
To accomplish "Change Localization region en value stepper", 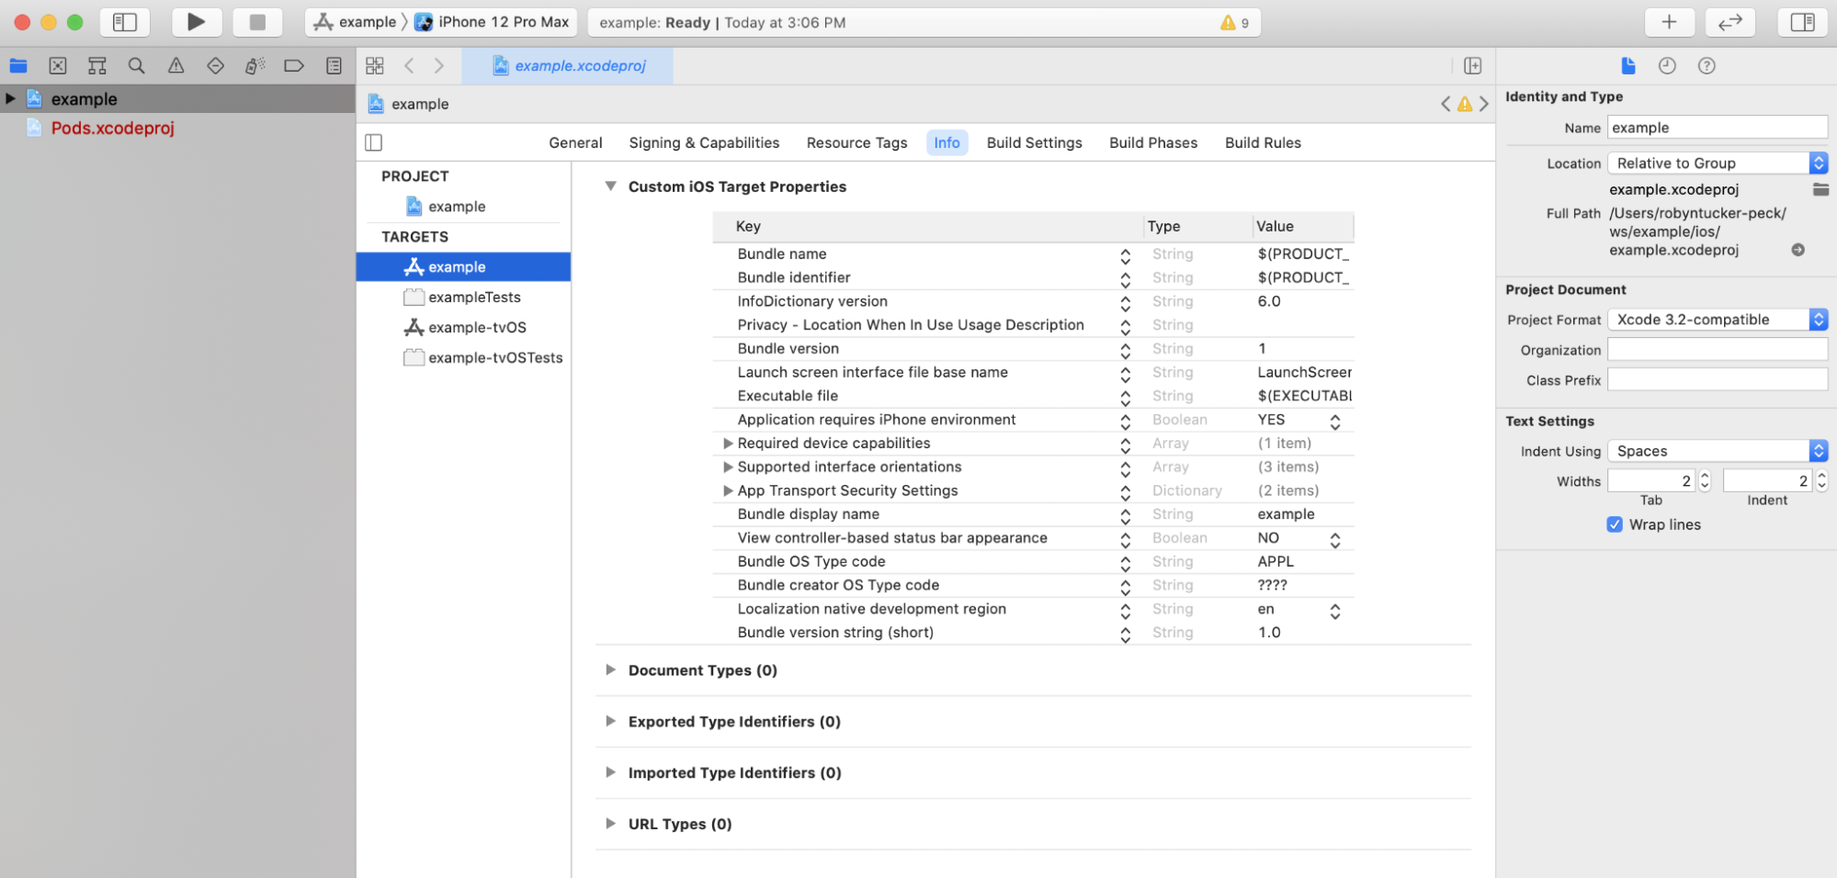I will coord(1335,610).
